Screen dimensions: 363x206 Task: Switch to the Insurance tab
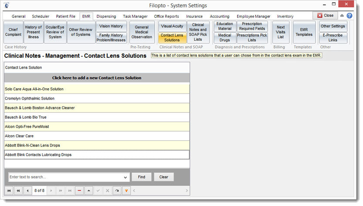click(x=194, y=17)
